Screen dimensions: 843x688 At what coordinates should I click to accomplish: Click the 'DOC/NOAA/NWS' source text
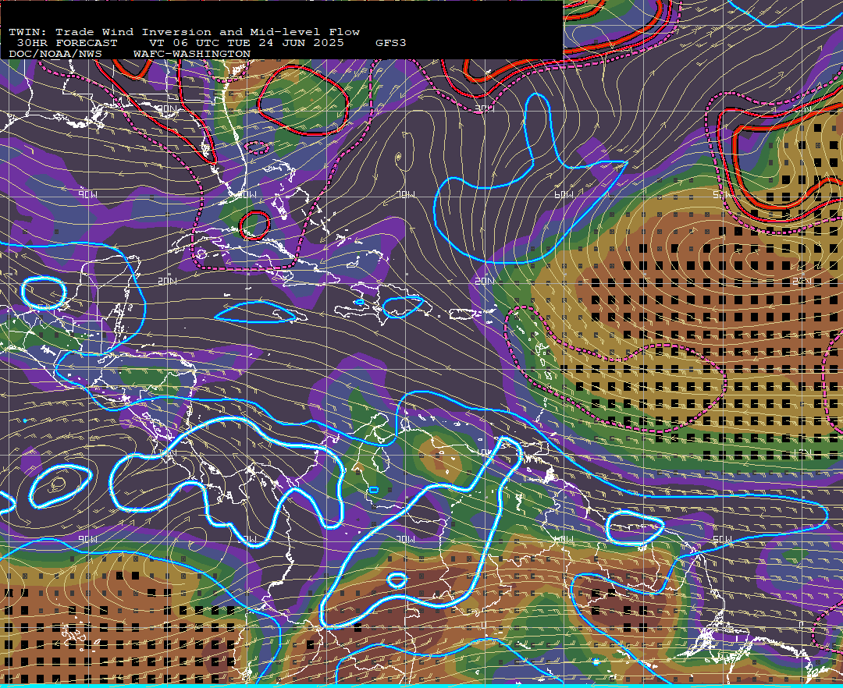coord(55,55)
